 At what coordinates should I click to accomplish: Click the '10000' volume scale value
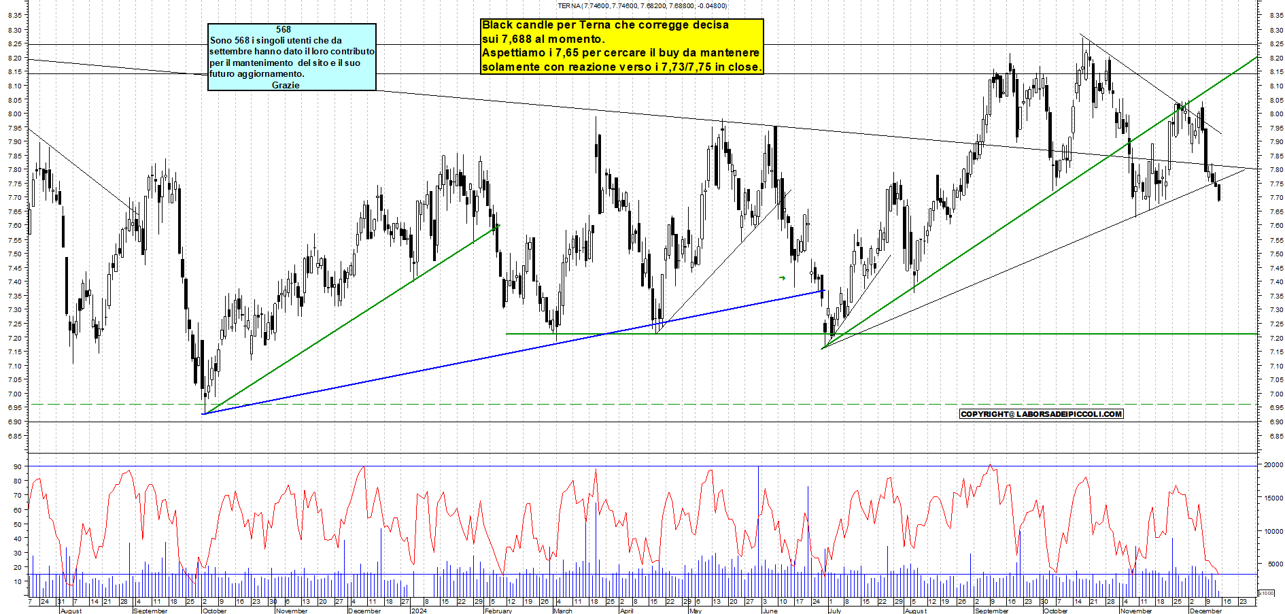(x=1273, y=531)
